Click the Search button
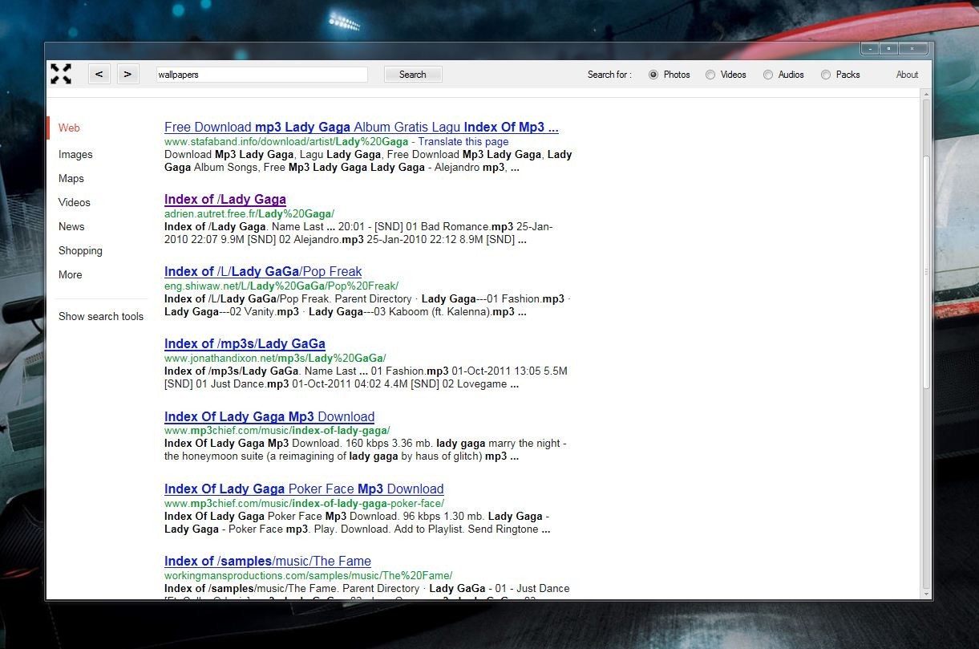This screenshot has width=979, height=649. pyautogui.click(x=413, y=75)
